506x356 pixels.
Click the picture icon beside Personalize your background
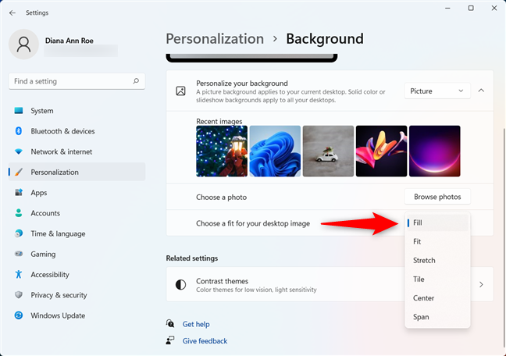click(180, 91)
